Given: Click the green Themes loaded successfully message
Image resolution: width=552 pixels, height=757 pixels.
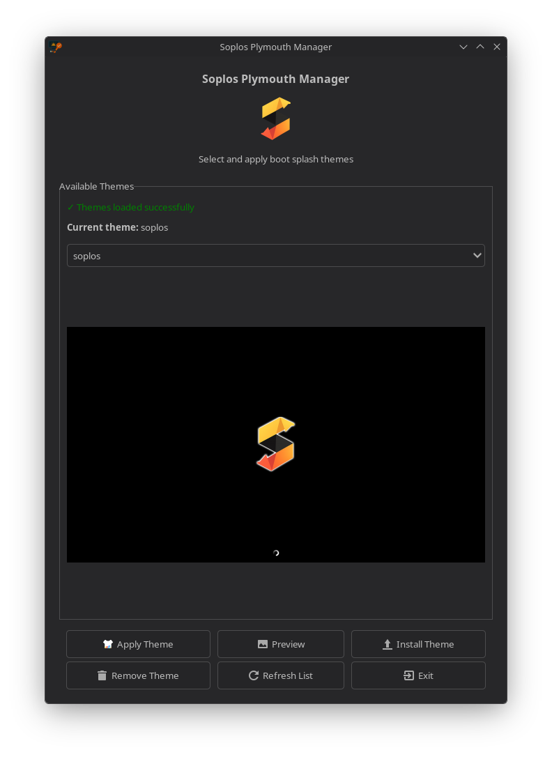Looking at the screenshot, I should pos(131,207).
